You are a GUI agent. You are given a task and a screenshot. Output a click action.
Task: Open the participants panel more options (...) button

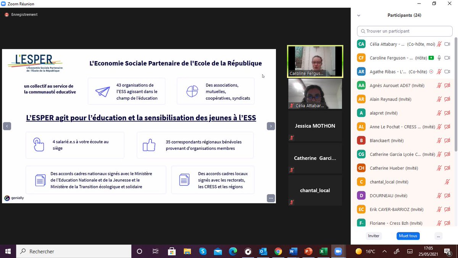coord(438,236)
